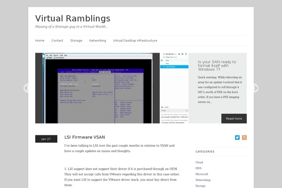
Task: Open the Networking menu item
Action: 97,40
